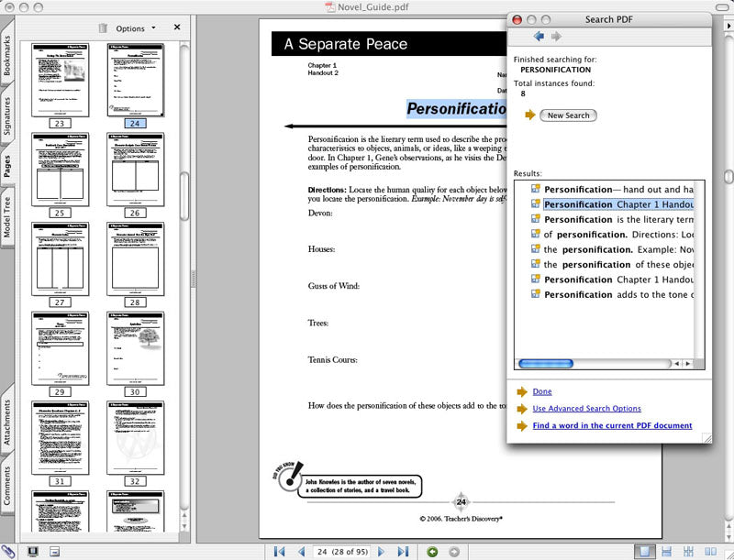The image size is (734, 560).
Task: Click the Done link in the search window
Action: click(x=542, y=391)
